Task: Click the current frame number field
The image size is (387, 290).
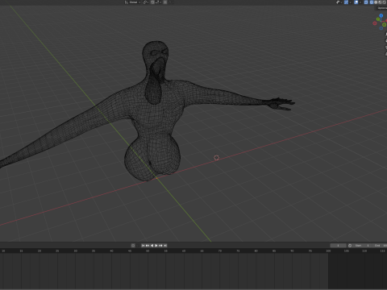Action: [338, 246]
